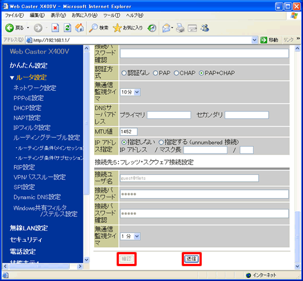Open ネットワーク設定 link

pyautogui.click(x=35, y=88)
